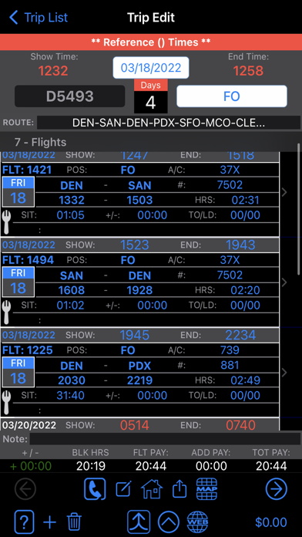Delete trip with trash can icon
This screenshot has width=302, height=537.
74,522
